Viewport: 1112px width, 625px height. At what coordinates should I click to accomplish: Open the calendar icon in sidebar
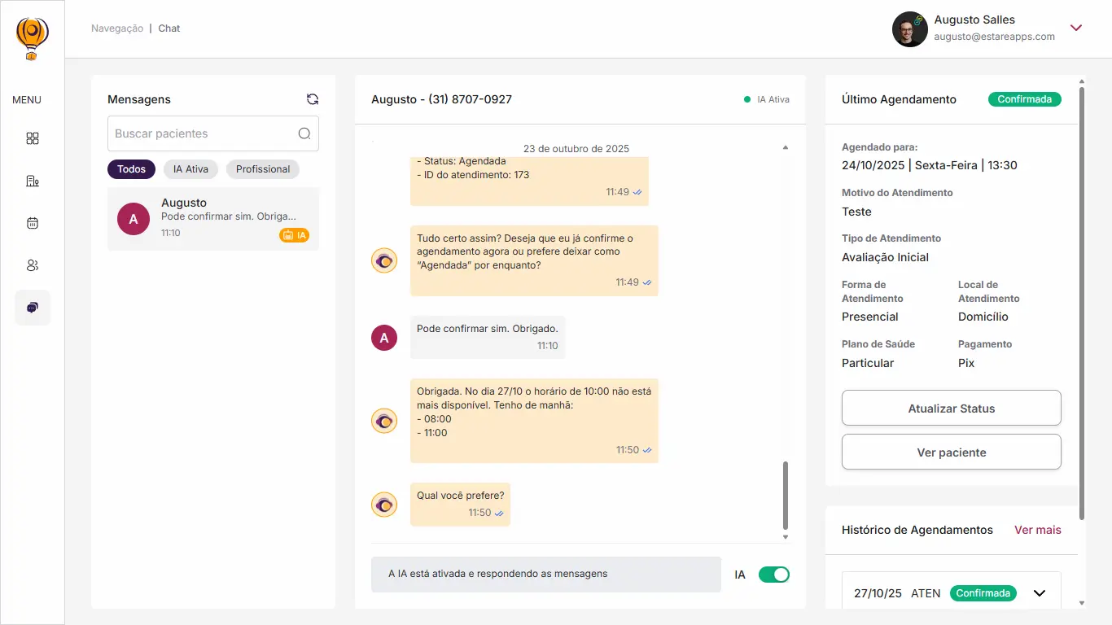click(33, 223)
